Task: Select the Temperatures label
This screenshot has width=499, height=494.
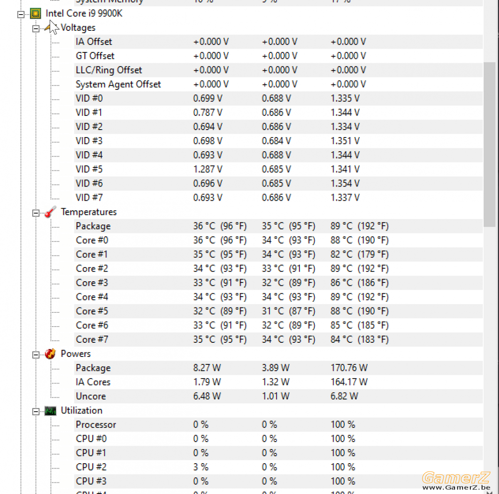Action: tap(89, 212)
